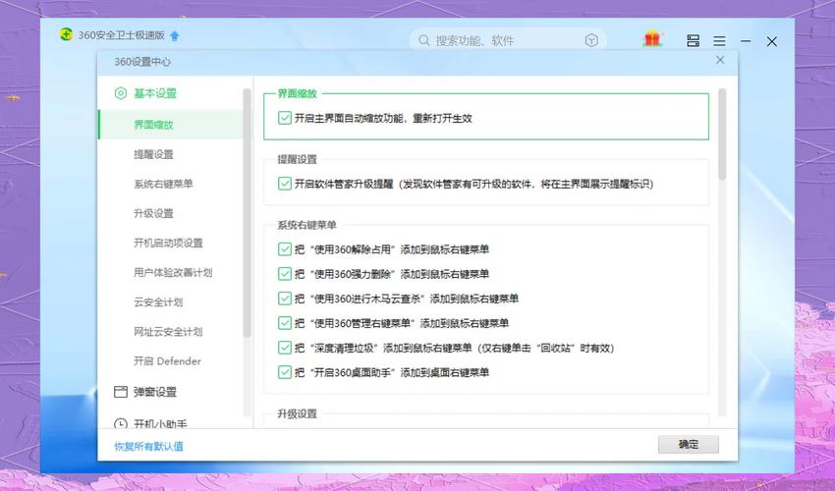Click the 360设置中心 dialog title
The width and height of the screenshot is (835, 491).
tap(142, 62)
